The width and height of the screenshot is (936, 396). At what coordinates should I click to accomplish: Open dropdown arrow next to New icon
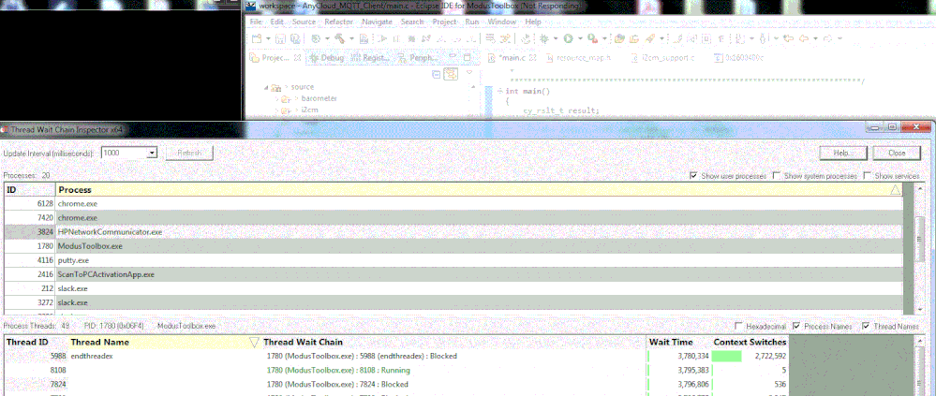click(x=268, y=38)
